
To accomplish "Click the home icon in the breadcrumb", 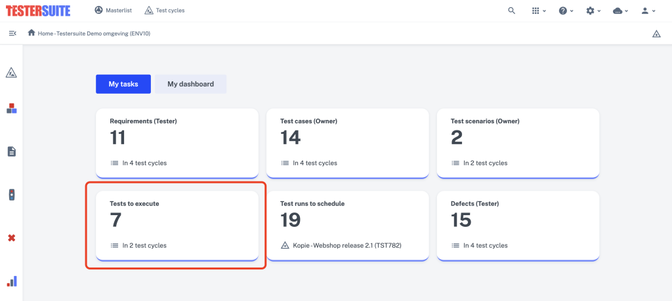I will click(x=31, y=33).
